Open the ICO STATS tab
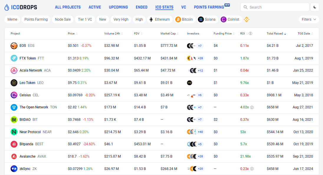This screenshot has height=175, width=323. 164,7
